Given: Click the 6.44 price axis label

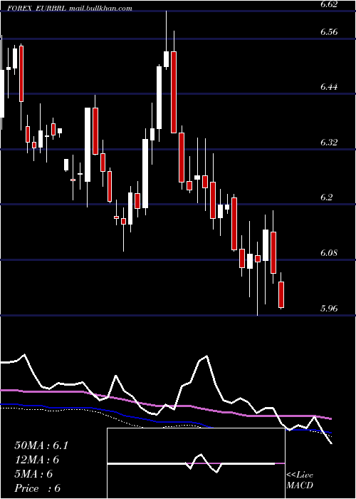Looking at the screenshot, I should click(329, 86).
